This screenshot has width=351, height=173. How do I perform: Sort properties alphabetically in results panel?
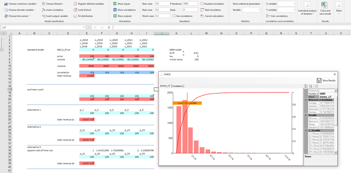point(311,86)
